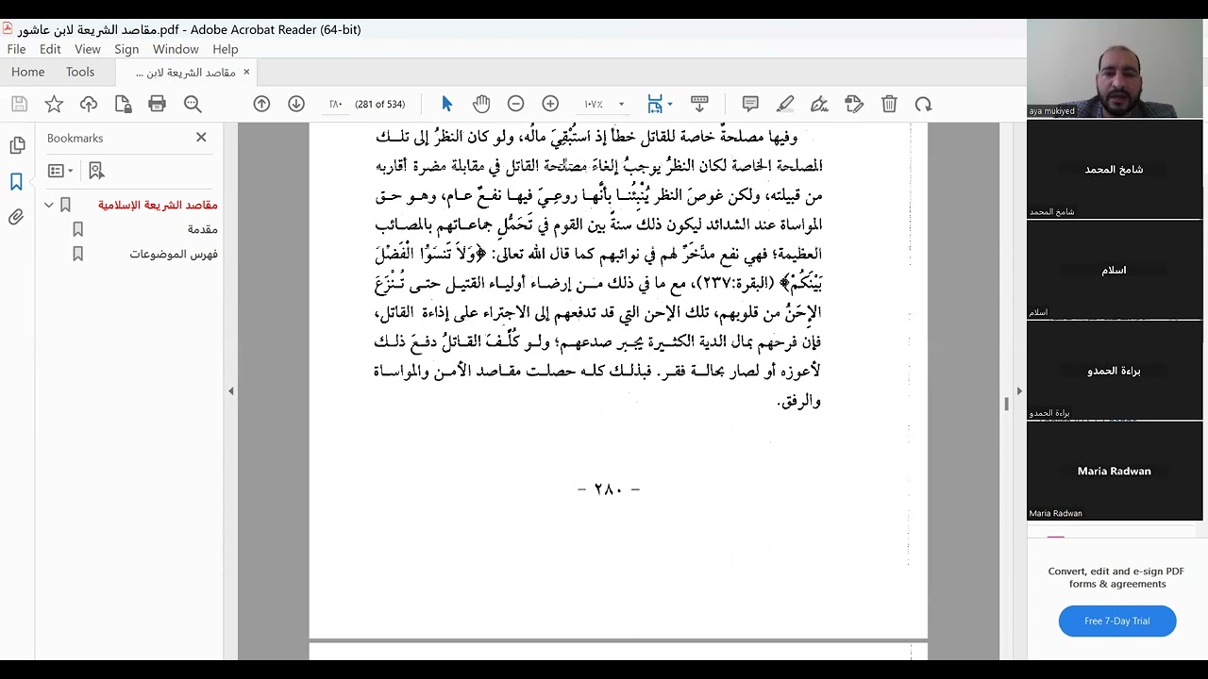This screenshot has height=679, width=1208.
Task: Open the attachments paperclip panel
Action: click(17, 217)
